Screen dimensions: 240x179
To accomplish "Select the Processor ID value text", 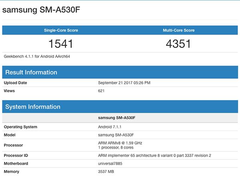I will coord(154,155).
